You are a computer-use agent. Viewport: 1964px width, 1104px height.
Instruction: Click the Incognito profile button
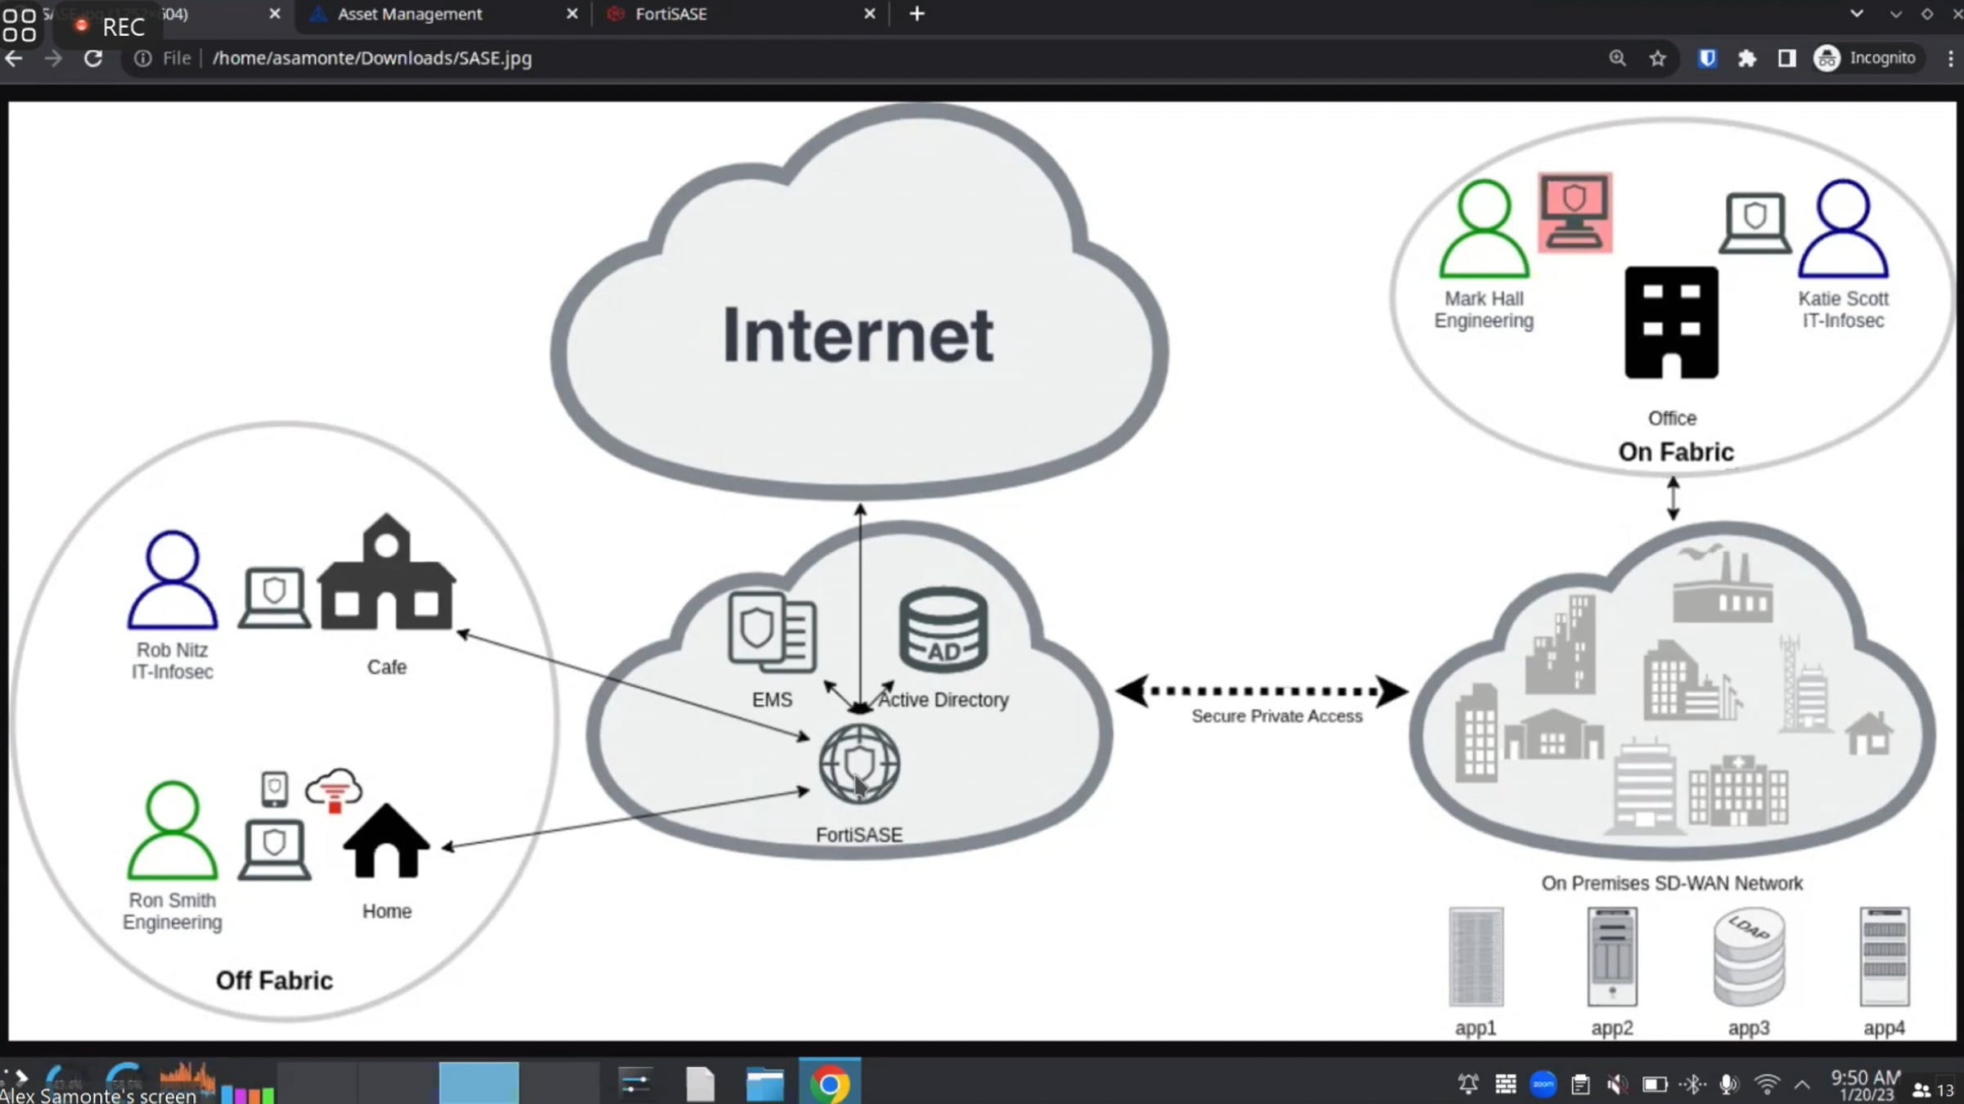[1865, 58]
